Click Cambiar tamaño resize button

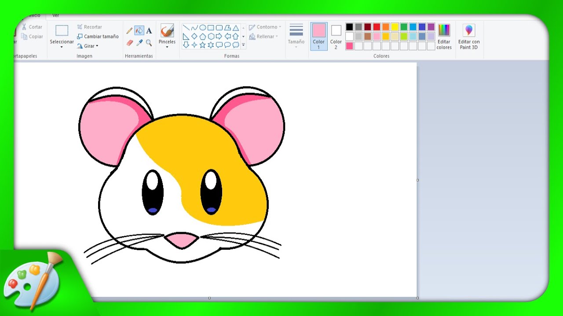coord(98,37)
